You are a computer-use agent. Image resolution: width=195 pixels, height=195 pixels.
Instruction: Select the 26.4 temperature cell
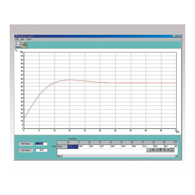coord(94,147)
